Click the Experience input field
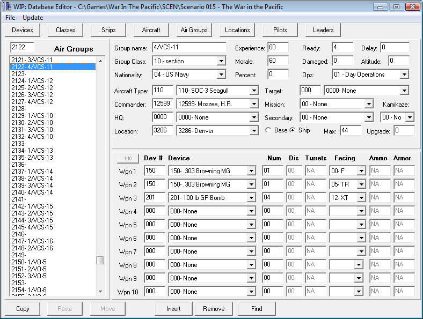The image size is (423, 319). [x=278, y=48]
